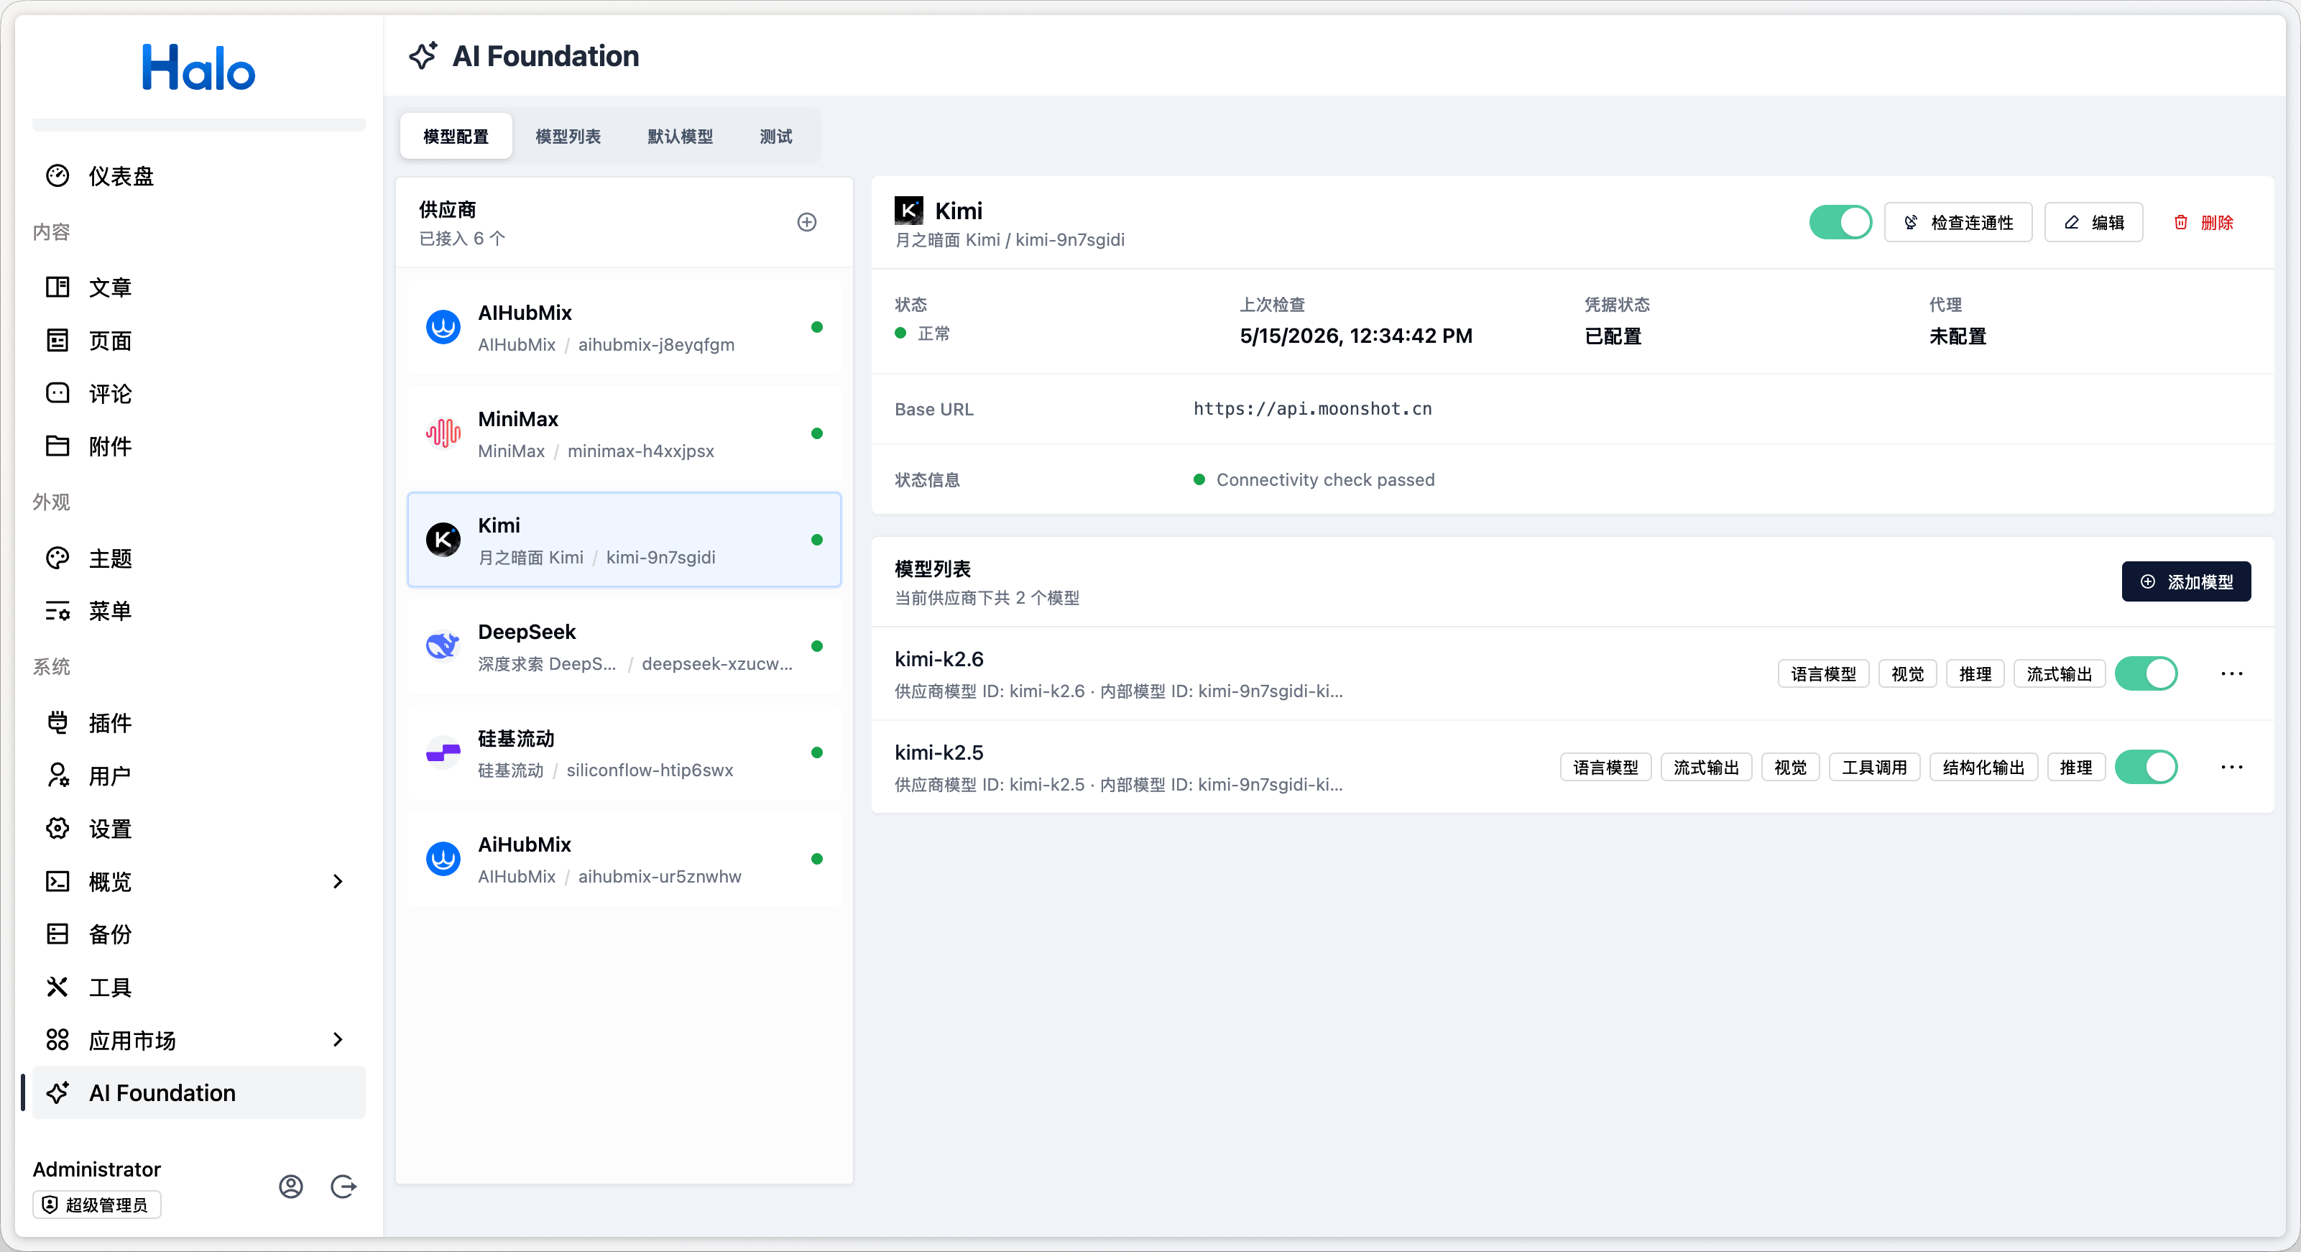Switch to the 模型列表 tab
The height and width of the screenshot is (1252, 2301).
[x=568, y=137]
